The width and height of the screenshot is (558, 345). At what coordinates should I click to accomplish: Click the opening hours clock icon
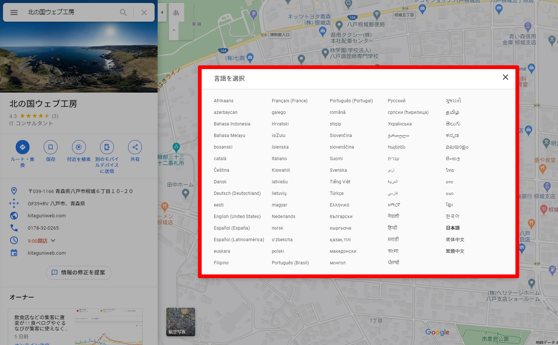tap(14, 240)
